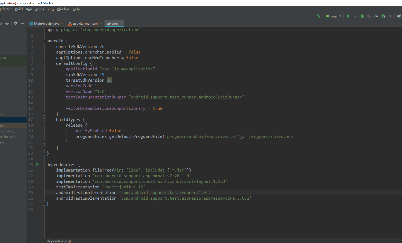Click the testInstrumentationRunner string

coord(187,97)
